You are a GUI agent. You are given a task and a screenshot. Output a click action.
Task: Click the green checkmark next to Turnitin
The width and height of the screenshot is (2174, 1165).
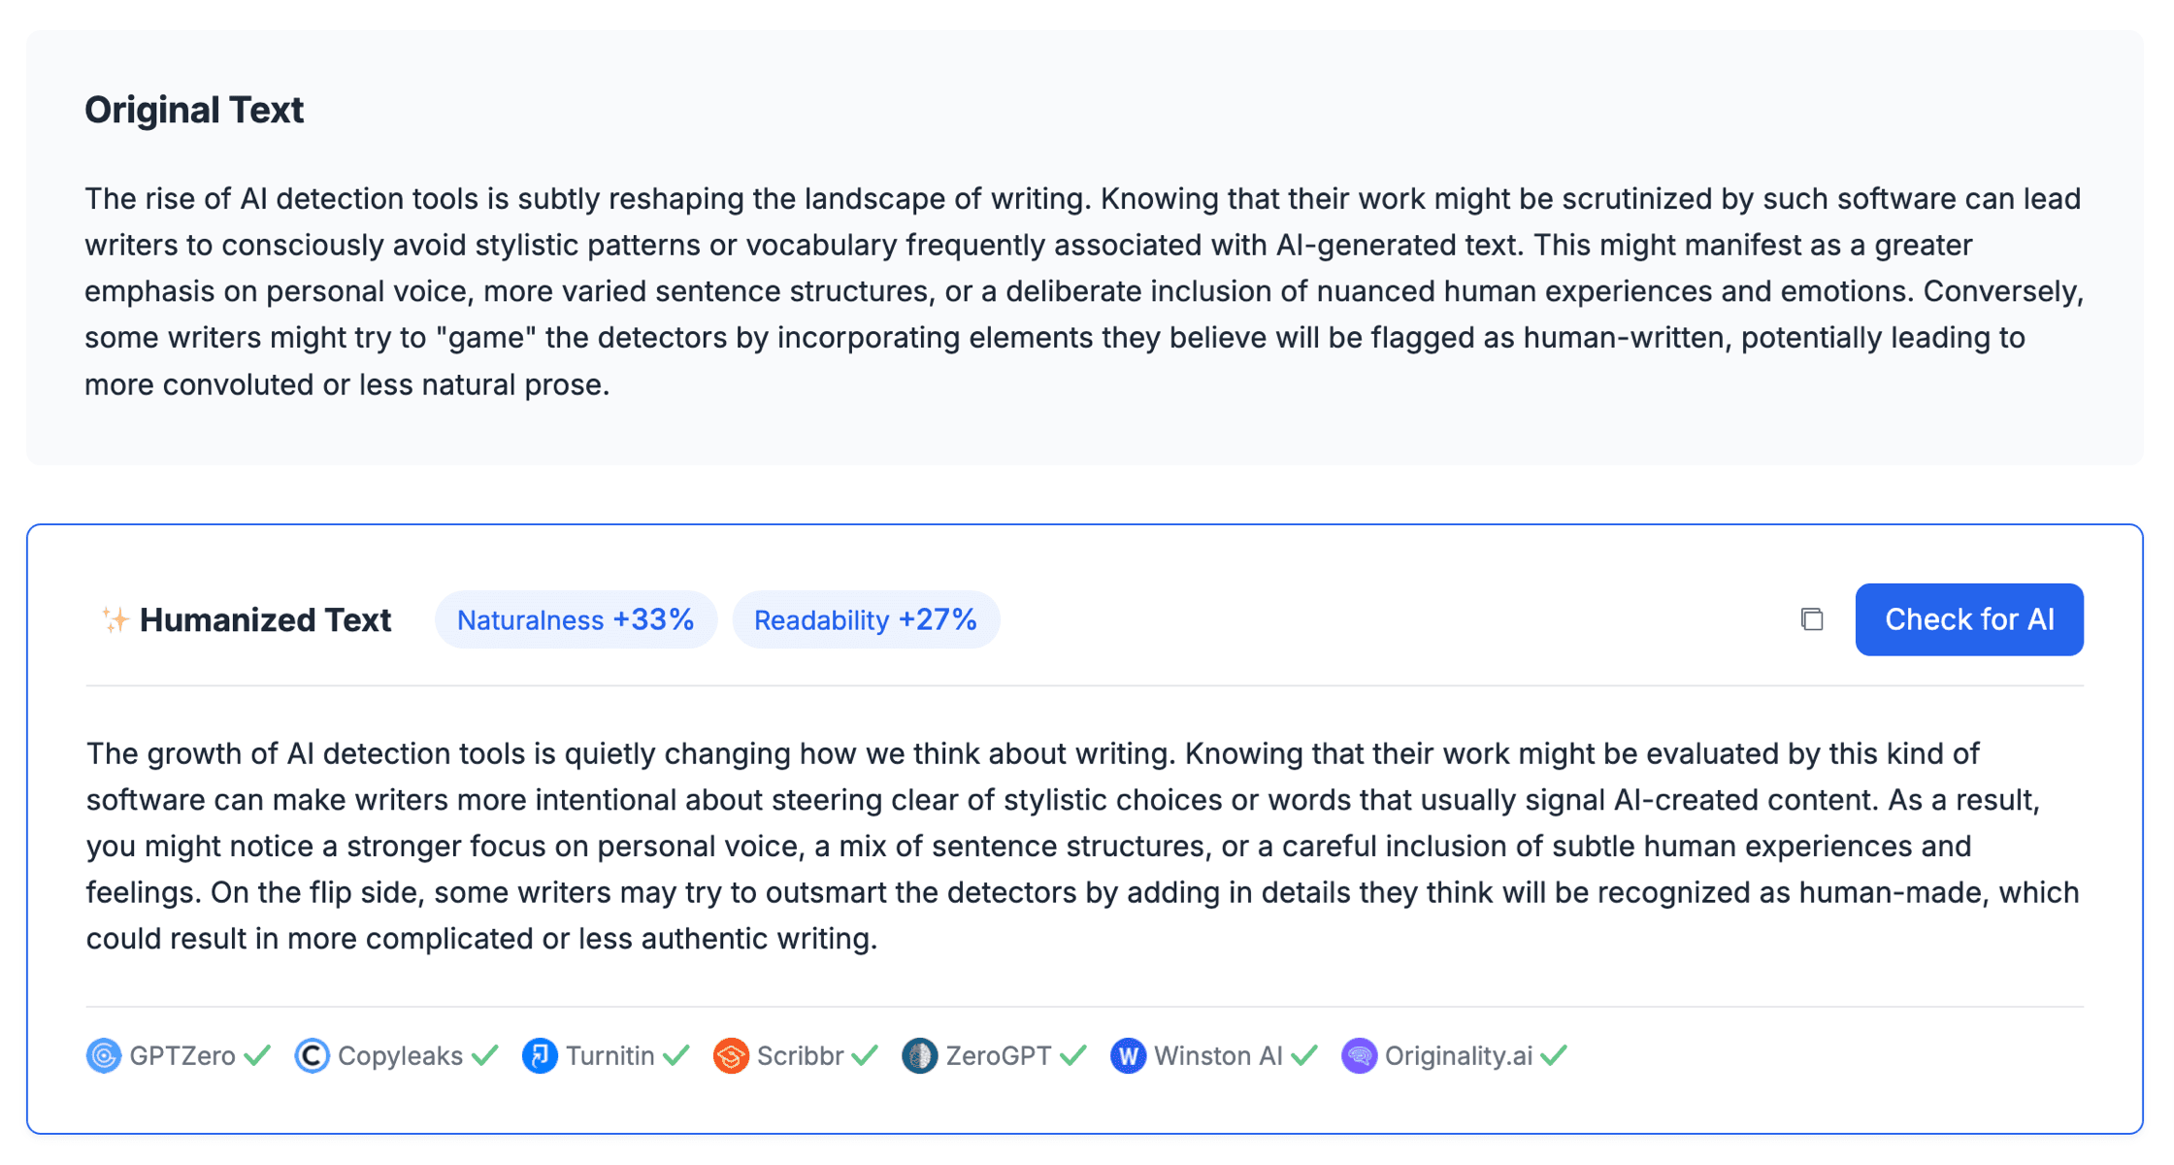coord(676,1055)
